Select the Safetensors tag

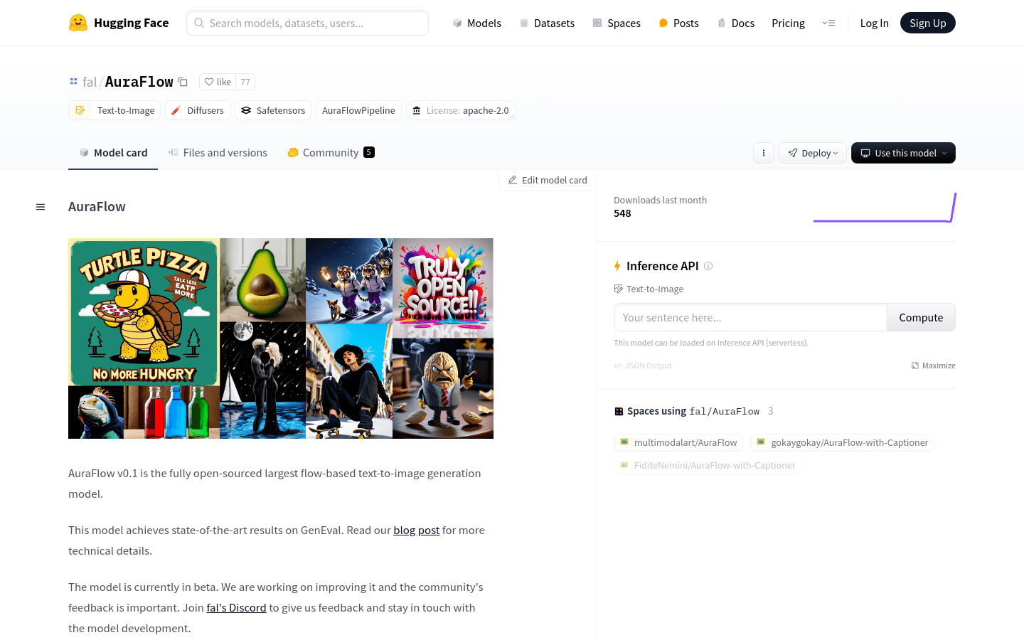[x=273, y=110]
